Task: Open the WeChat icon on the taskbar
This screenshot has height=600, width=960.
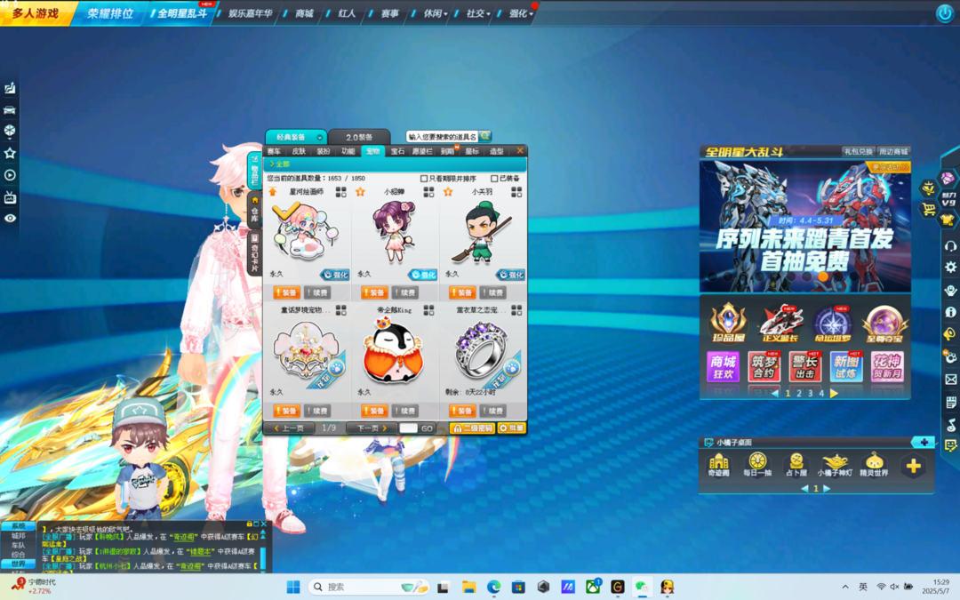Action: pos(642,587)
